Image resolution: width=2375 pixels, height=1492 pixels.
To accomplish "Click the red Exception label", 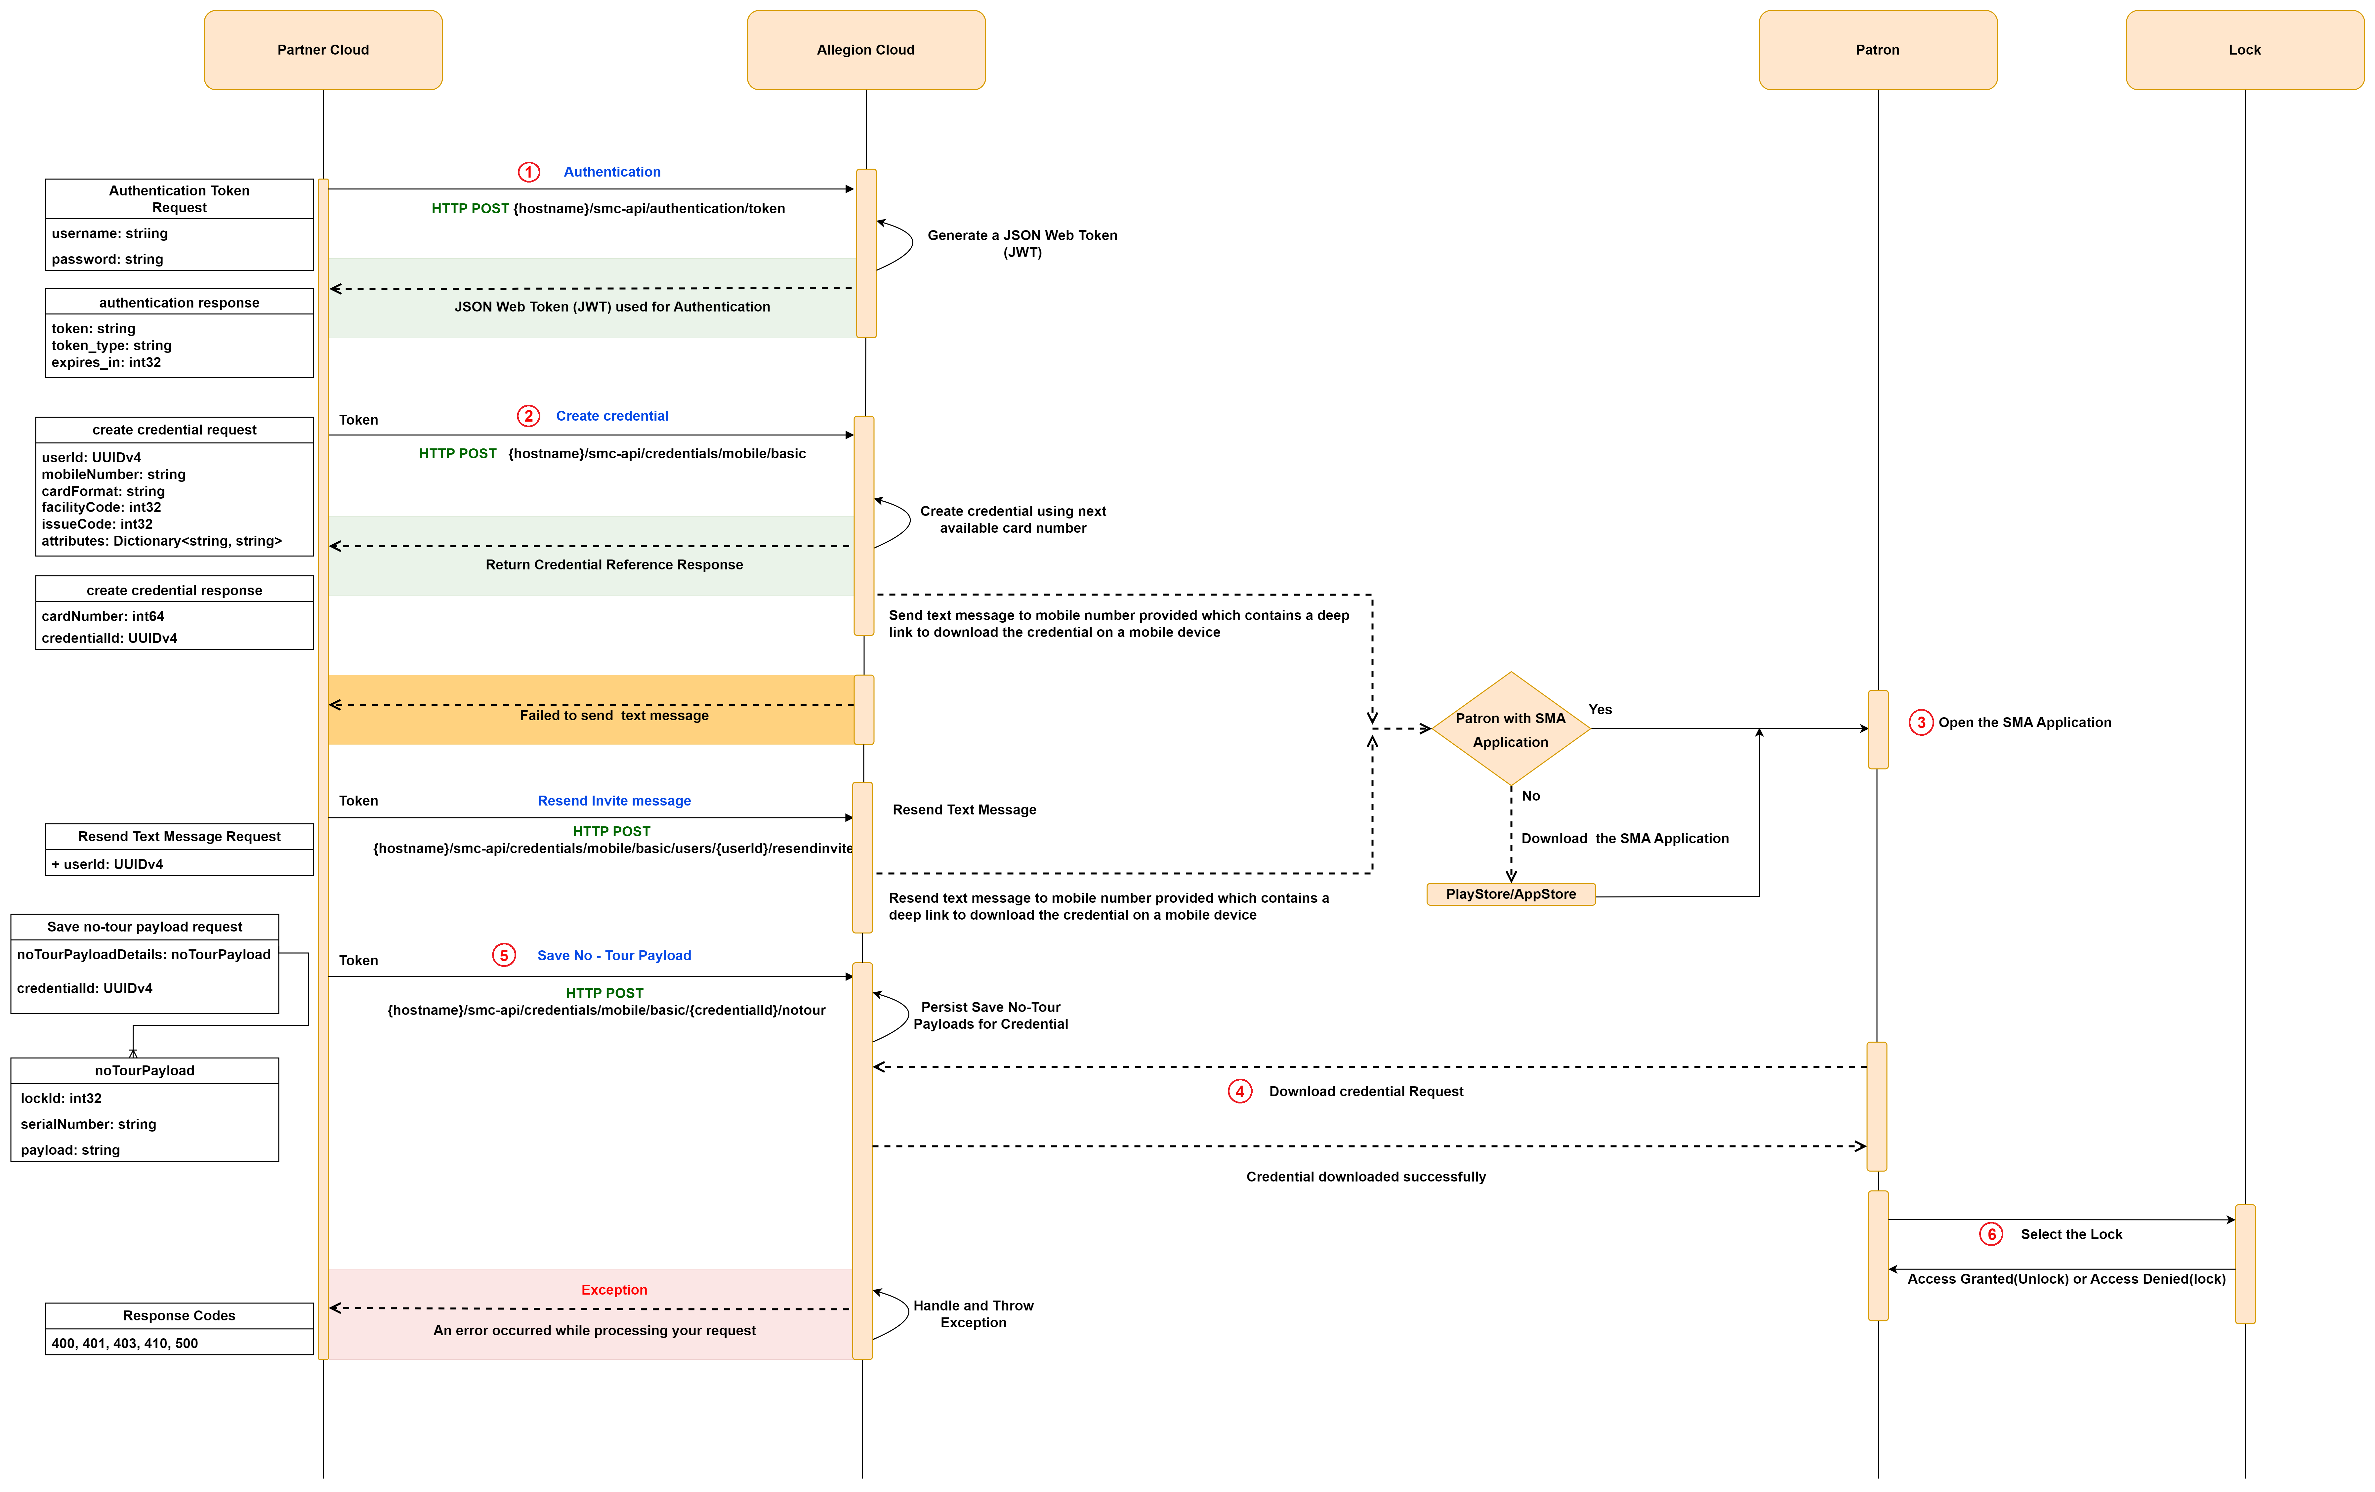I will pos(614,1290).
